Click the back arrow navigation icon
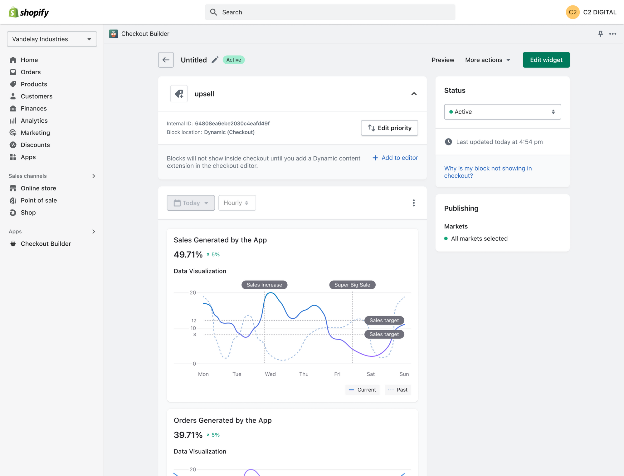Viewport: 624px width, 476px height. tap(166, 60)
